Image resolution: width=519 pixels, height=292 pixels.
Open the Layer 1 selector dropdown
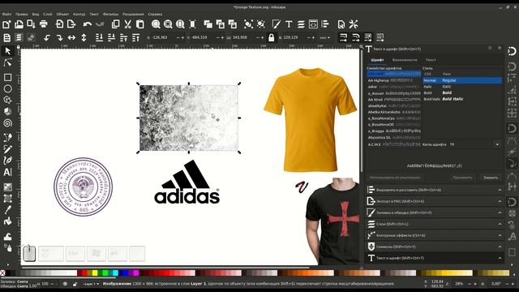[91, 284]
